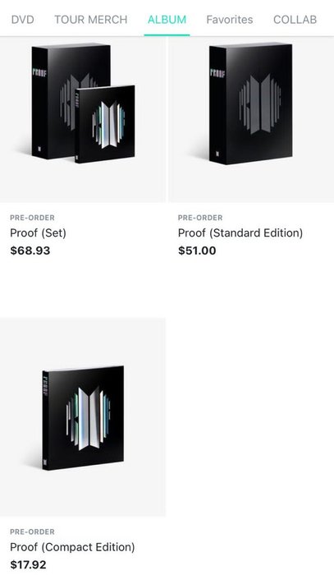Click PRE-ORDER label above Standard Edition

pyautogui.click(x=200, y=218)
